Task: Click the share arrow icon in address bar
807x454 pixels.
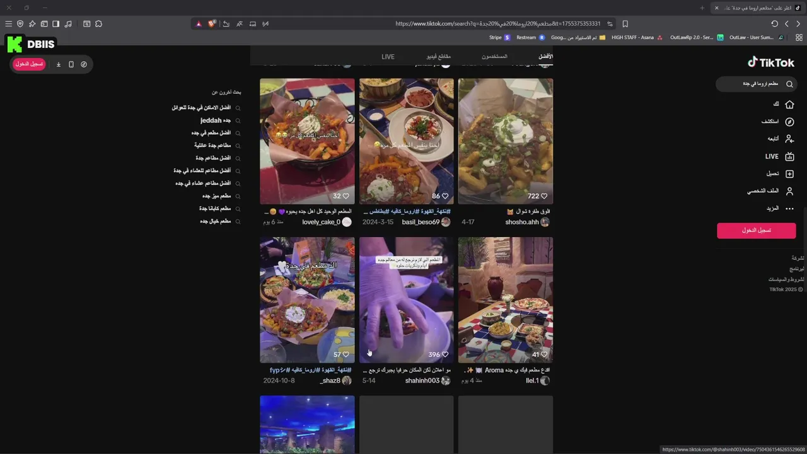Action: 226,24
